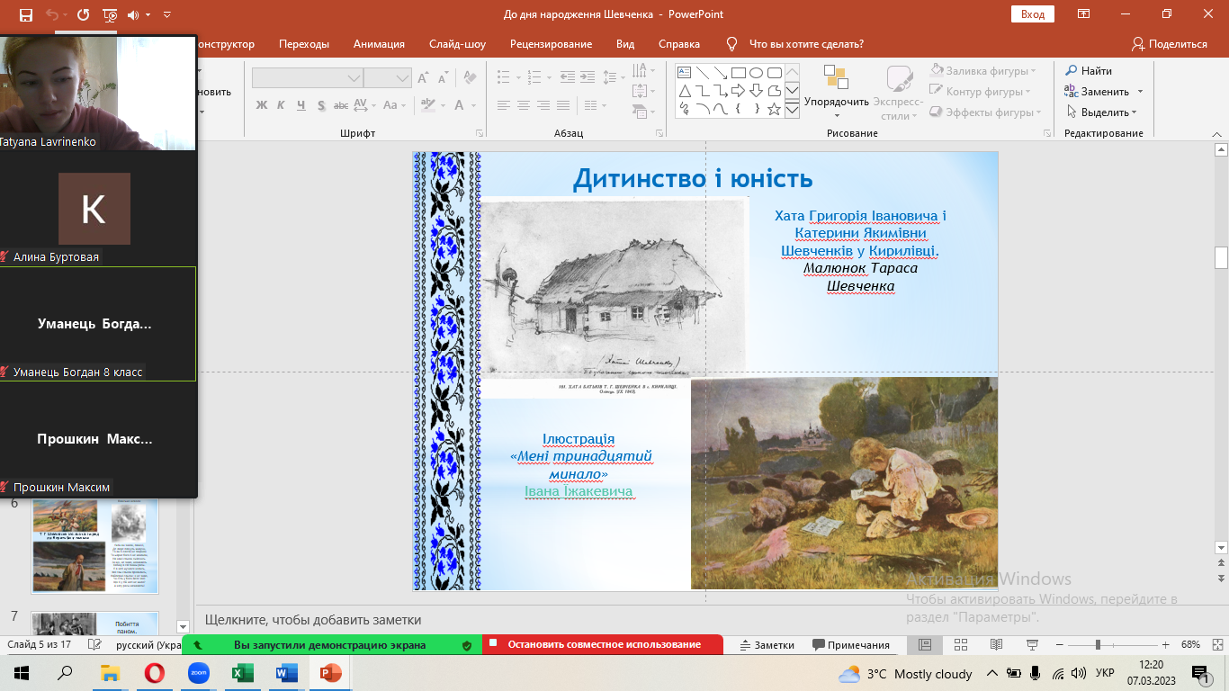Choose the five-point star shape
Viewport: 1229px width, 691px height.
776,109
